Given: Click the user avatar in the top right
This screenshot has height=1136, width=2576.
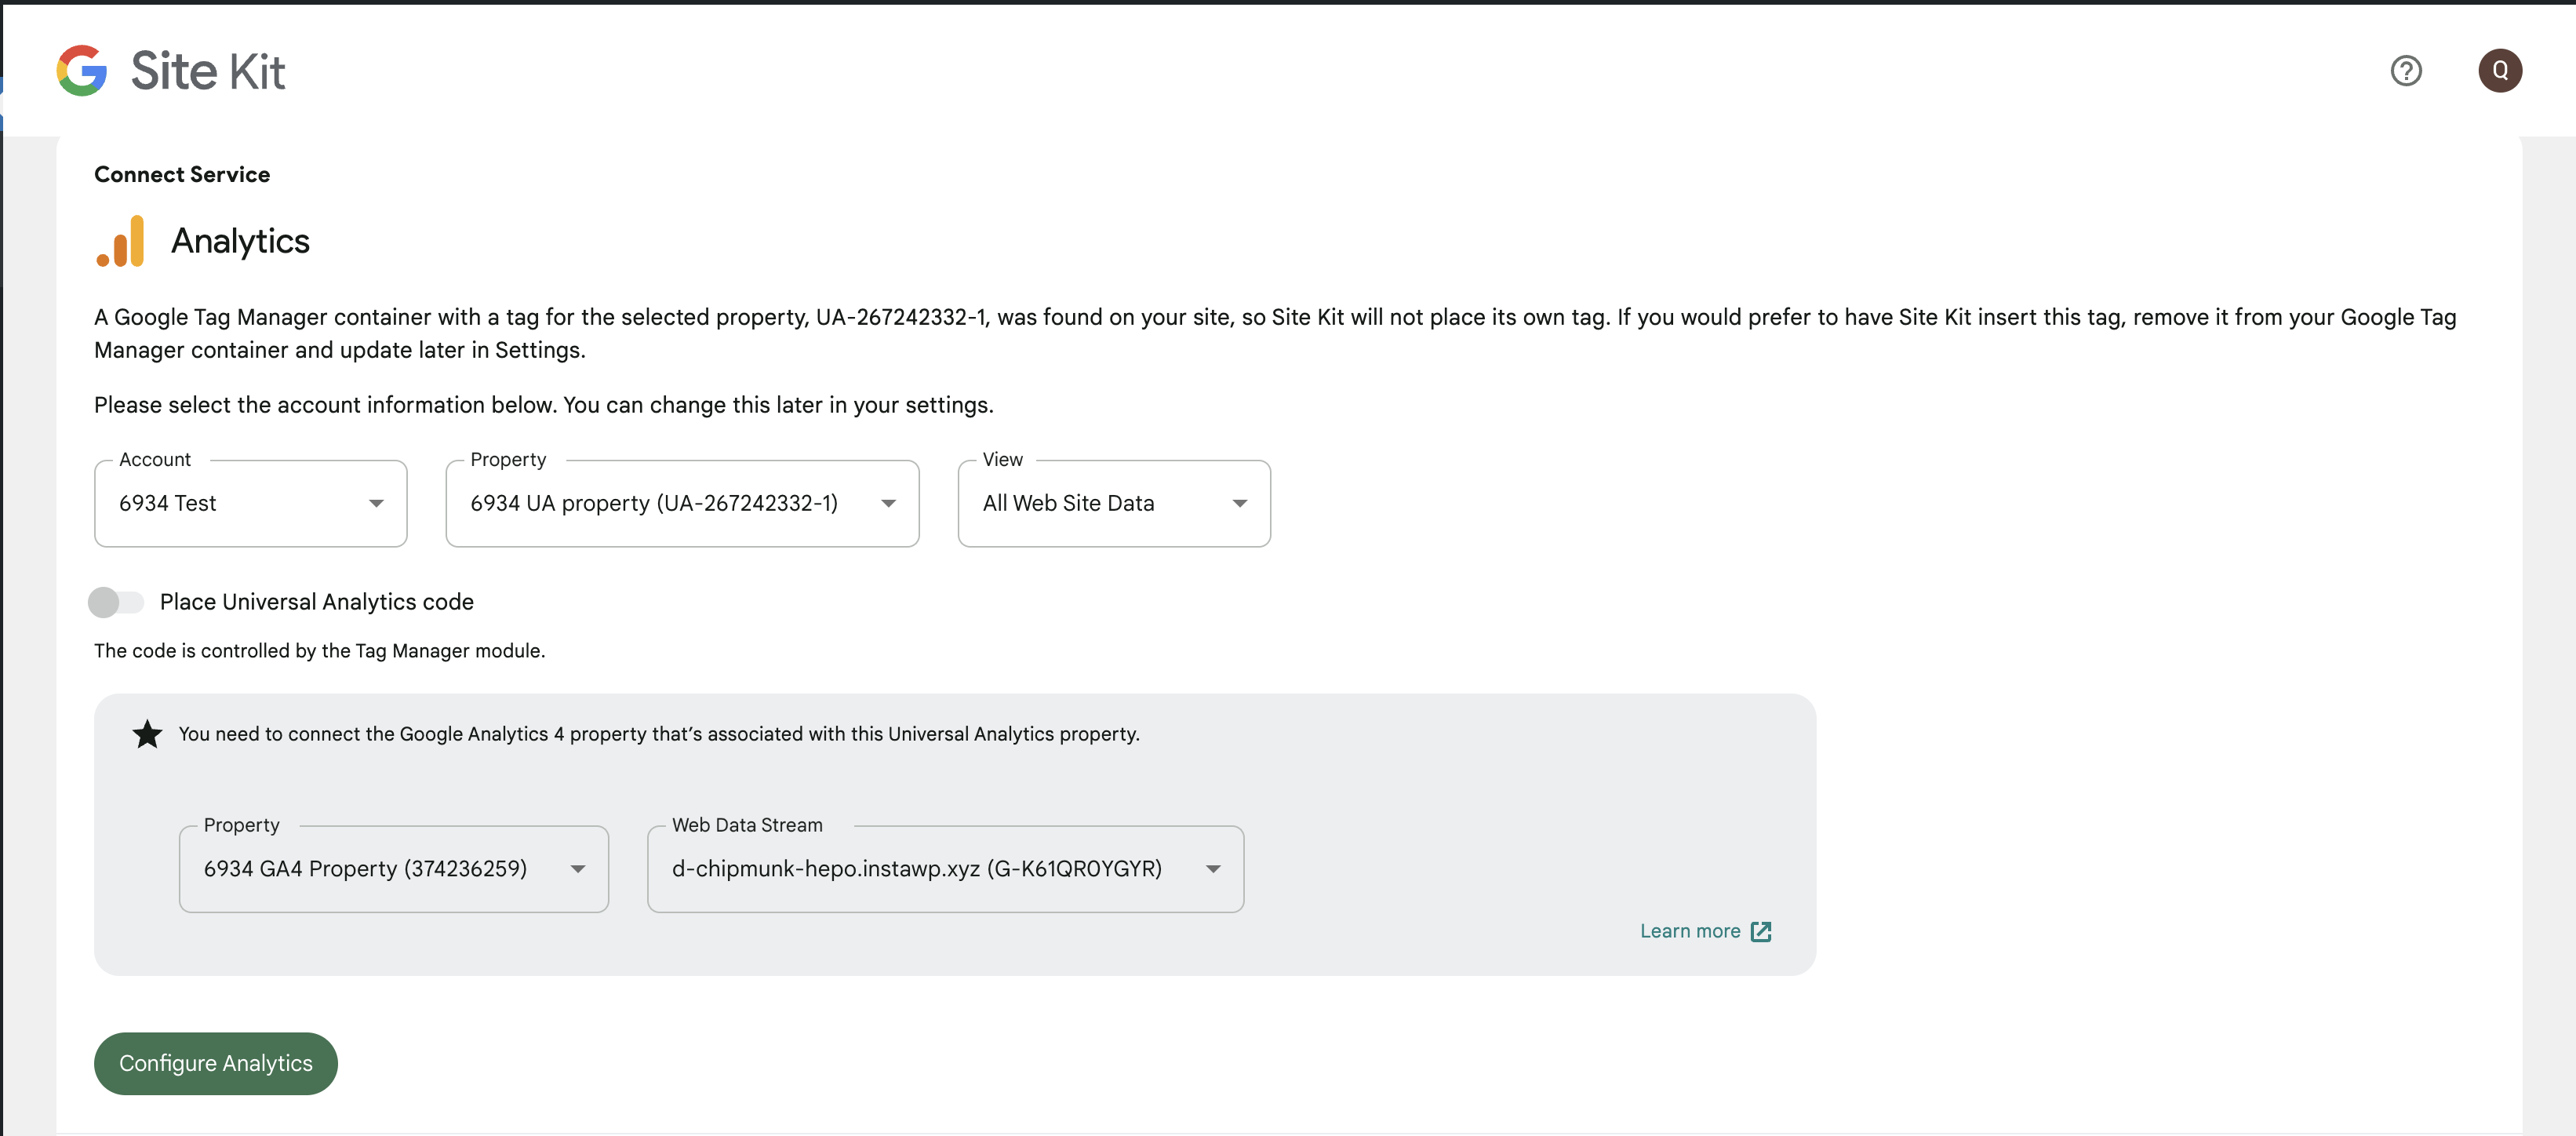Looking at the screenshot, I should (2500, 70).
